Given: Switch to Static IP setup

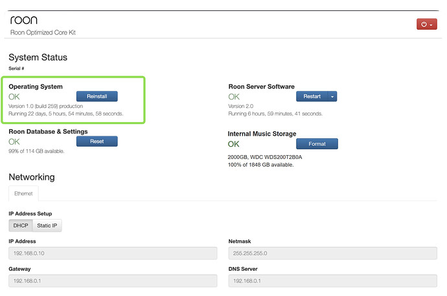Looking at the screenshot, I should tap(47, 226).
